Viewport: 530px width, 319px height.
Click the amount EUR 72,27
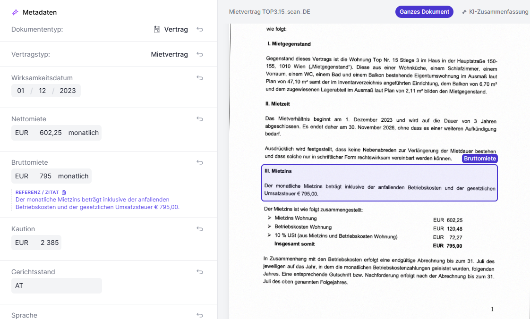pos(447,237)
